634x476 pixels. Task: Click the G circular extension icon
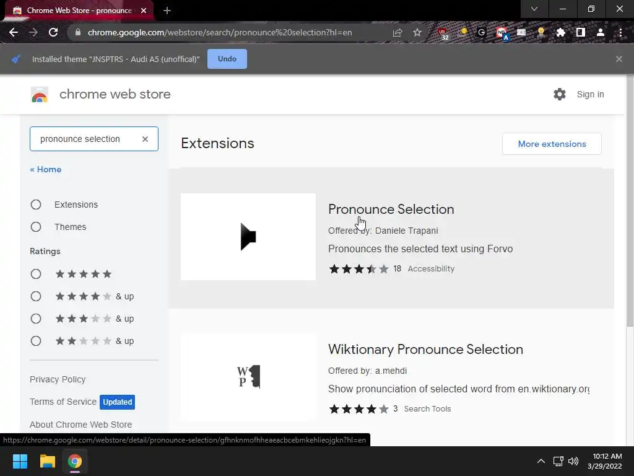(482, 32)
